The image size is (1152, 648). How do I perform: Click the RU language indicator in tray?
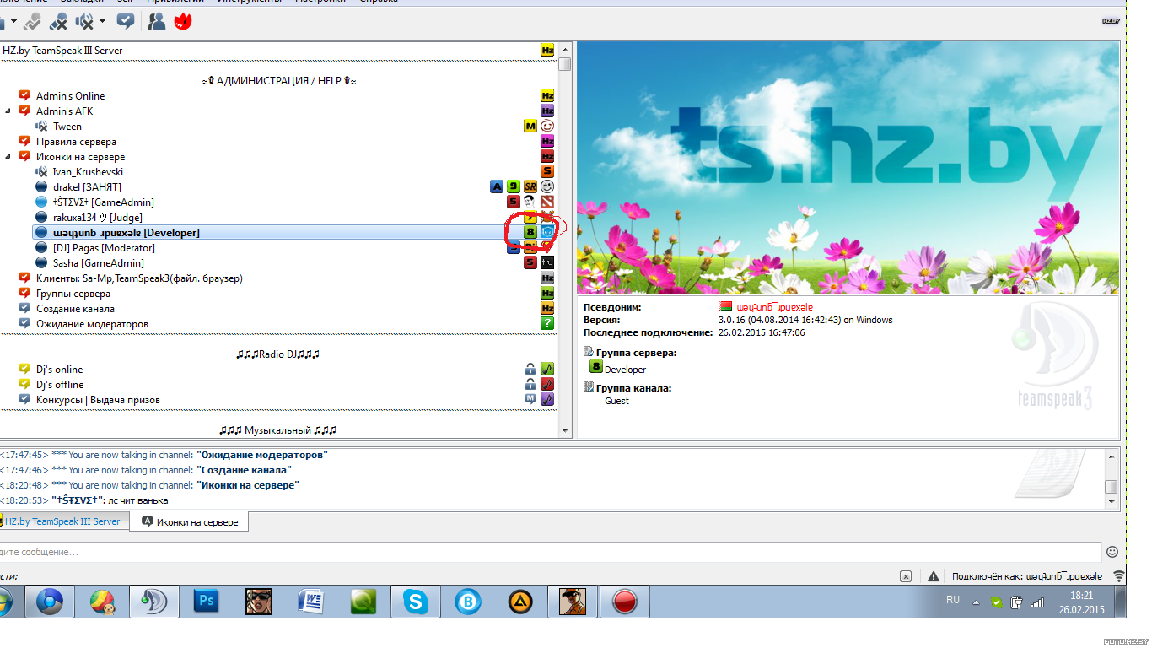pos(953,600)
